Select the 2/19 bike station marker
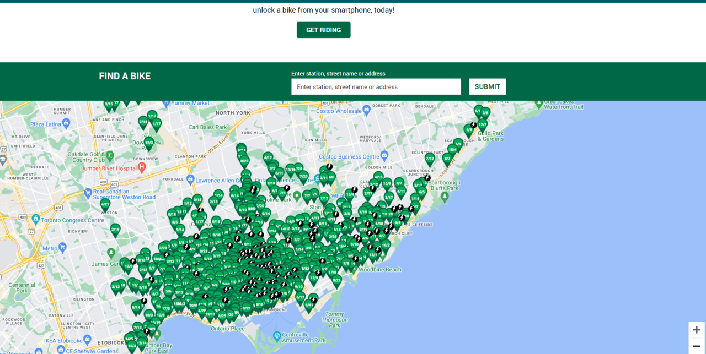Viewport: 706px width, 354px height. click(x=115, y=229)
